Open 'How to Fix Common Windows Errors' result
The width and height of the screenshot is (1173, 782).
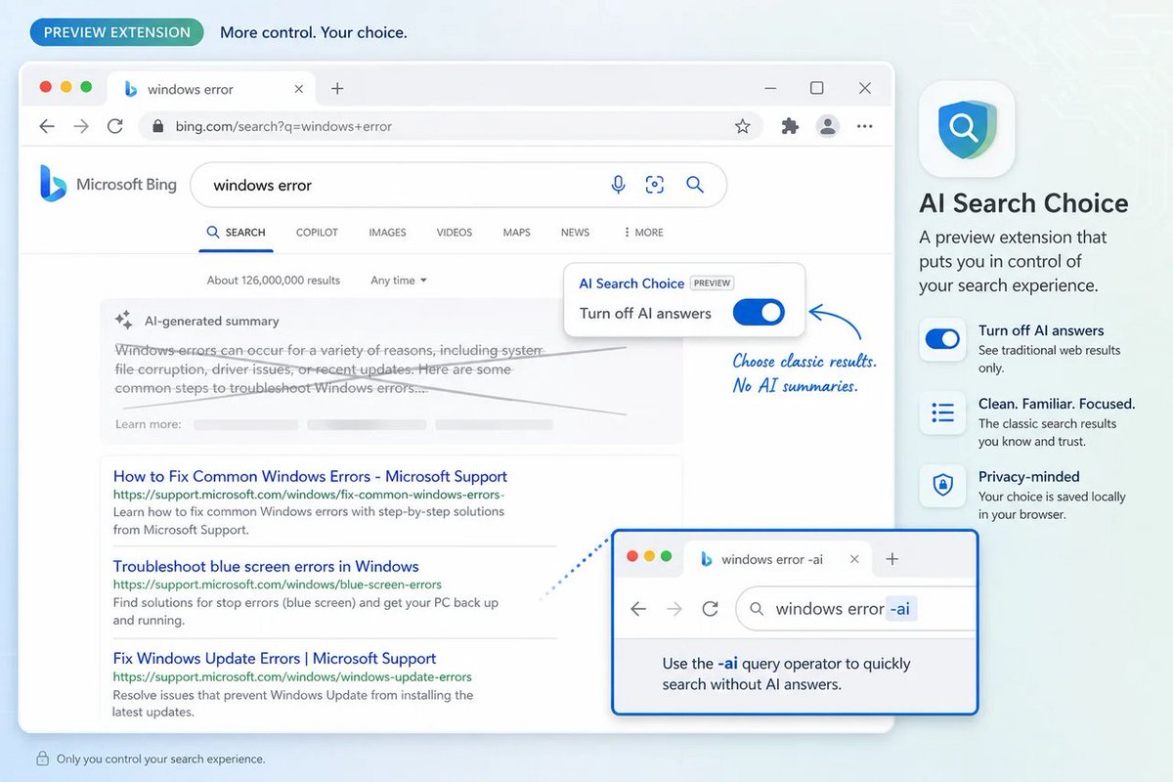tap(310, 476)
